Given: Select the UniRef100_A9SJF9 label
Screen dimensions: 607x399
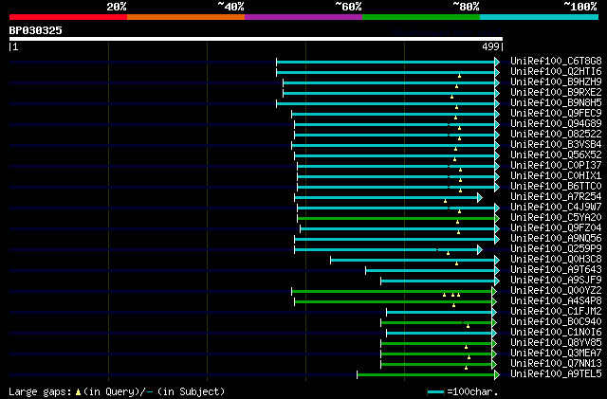Looking at the screenshot, I should coord(556,281).
